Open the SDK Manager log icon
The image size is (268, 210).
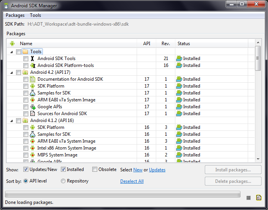[258, 197]
